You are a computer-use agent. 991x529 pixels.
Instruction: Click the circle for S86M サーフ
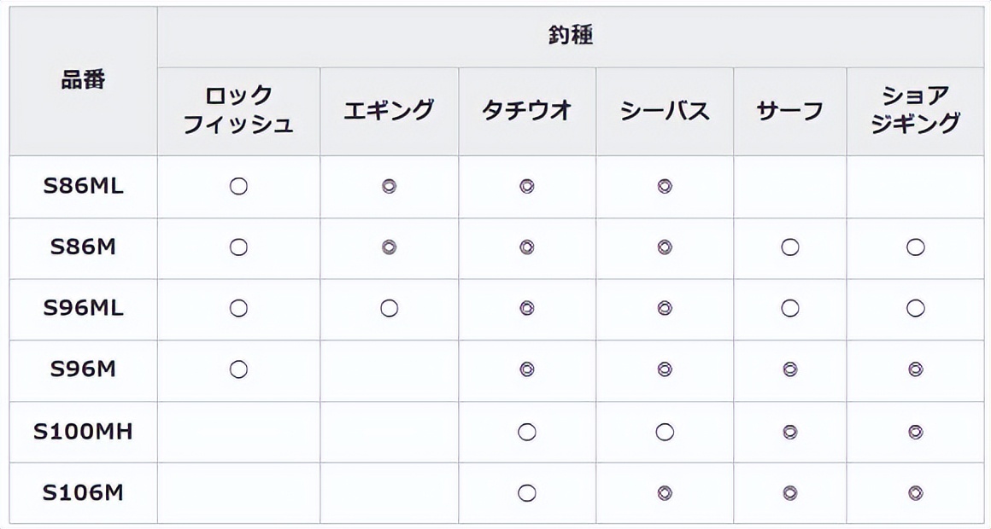[x=790, y=247]
